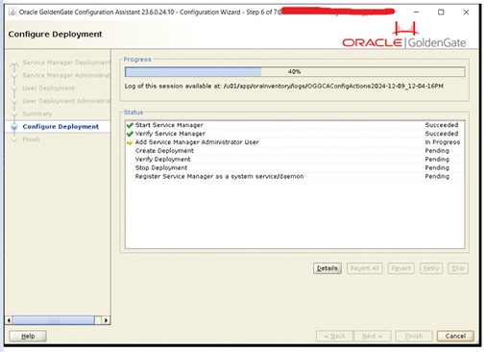Select Service Manager Administrator step in sidebar
The image size is (486, 352).
point(66,75)
